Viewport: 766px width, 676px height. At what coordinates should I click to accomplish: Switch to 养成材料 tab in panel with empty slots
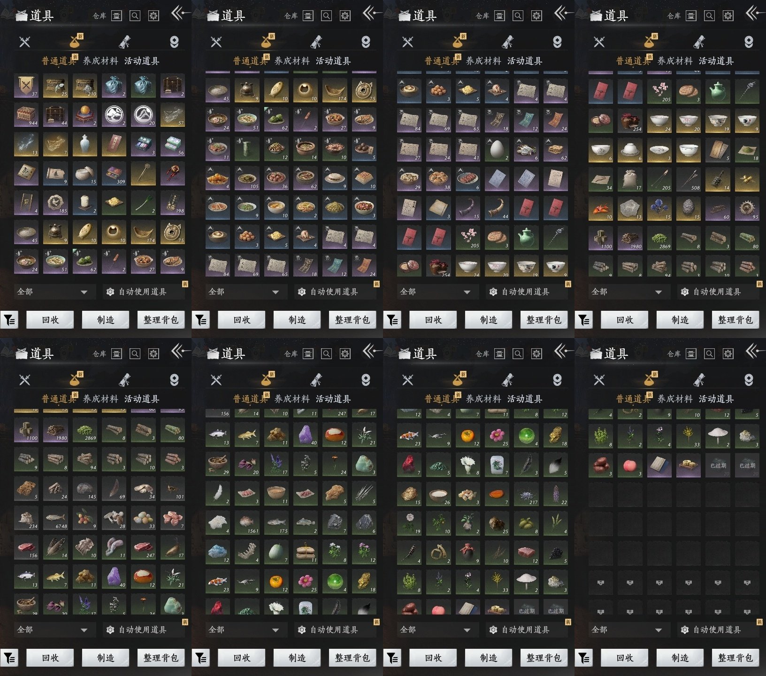pos(675,399)
